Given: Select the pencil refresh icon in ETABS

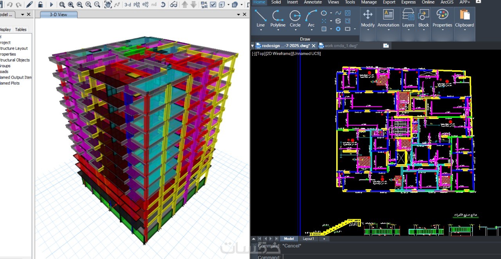Looking at the screenshot, I should 30,5.
